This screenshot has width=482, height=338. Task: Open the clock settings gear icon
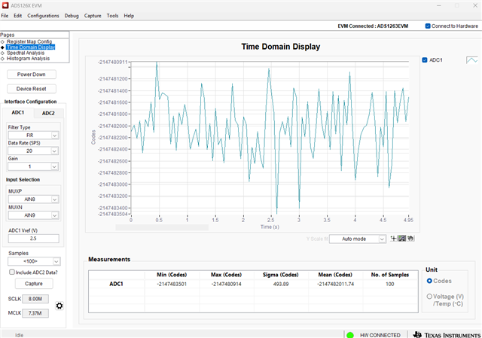coord(59,306)
